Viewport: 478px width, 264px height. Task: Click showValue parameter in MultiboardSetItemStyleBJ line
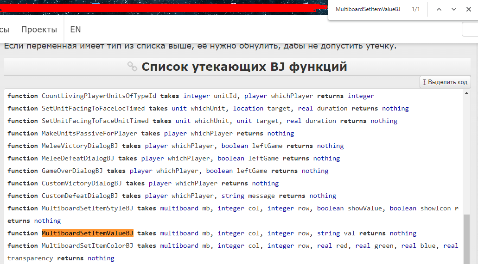tap(365, 209)
